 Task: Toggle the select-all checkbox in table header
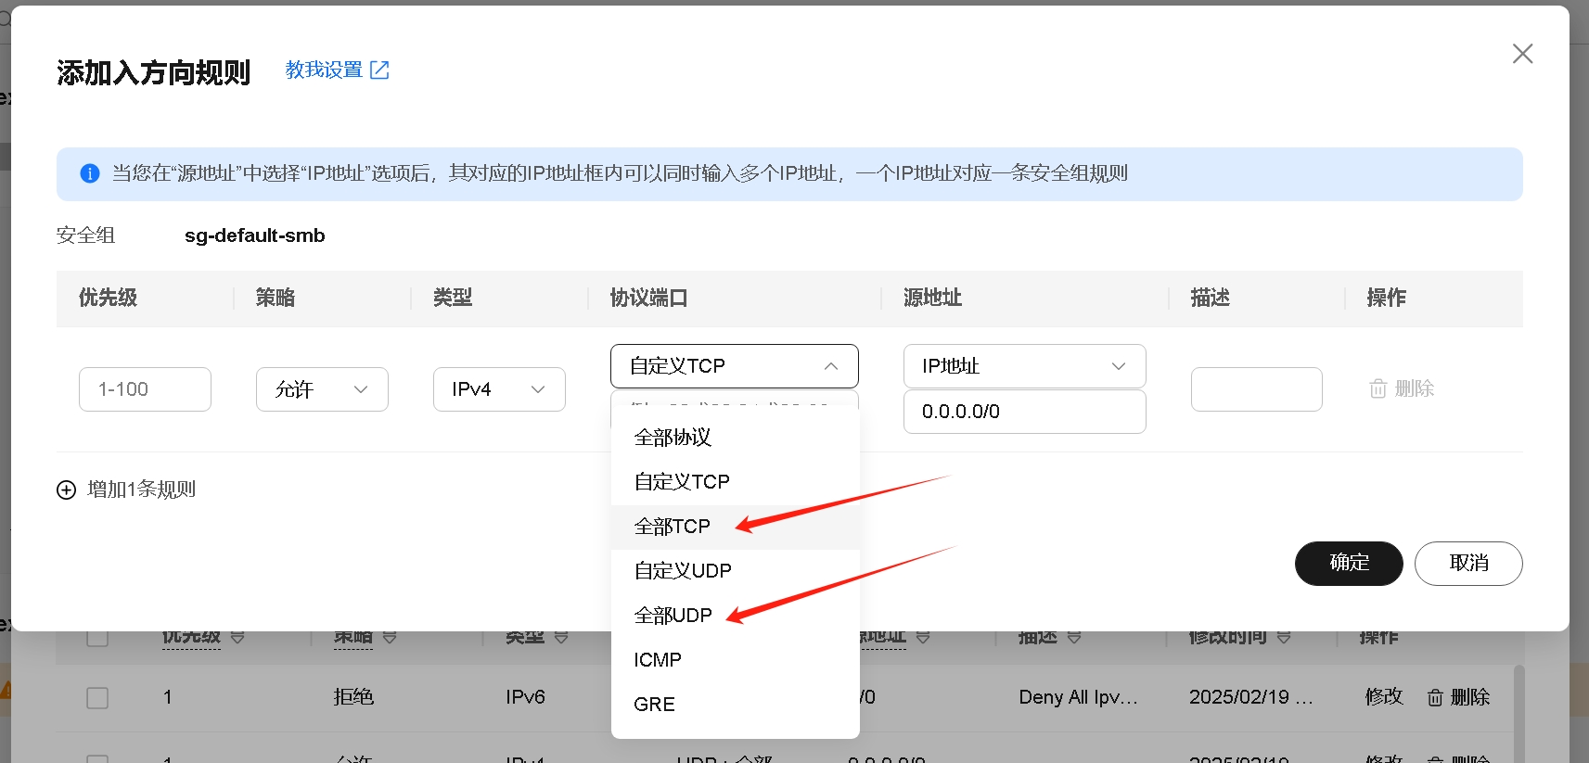point(97,637)
